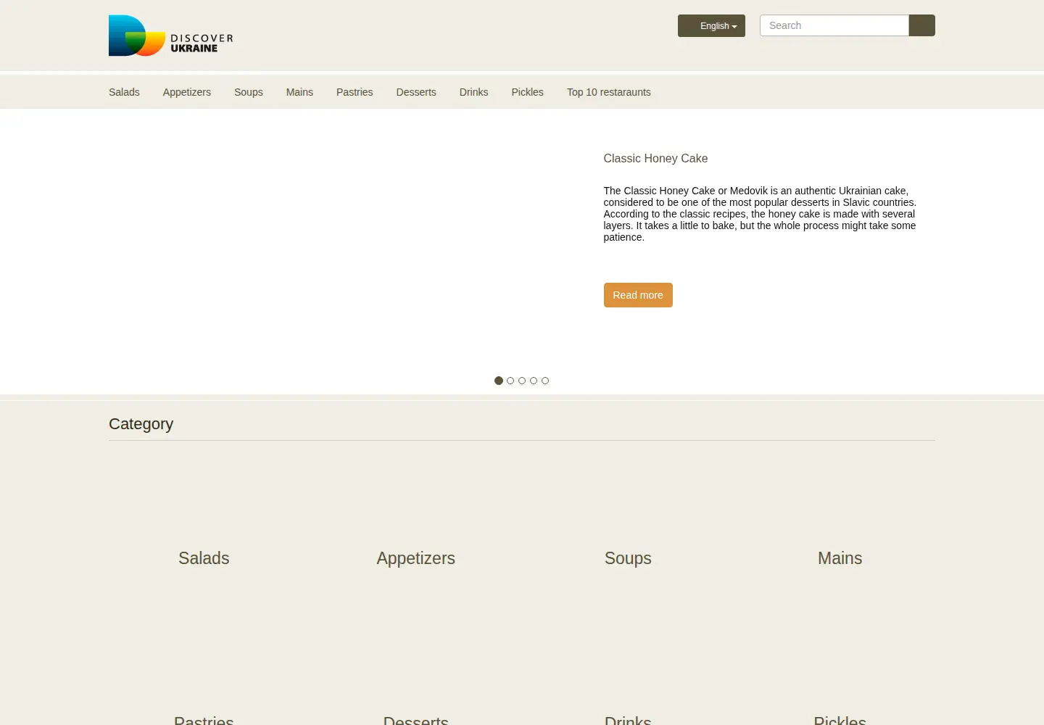Go to Pastries in the navigation bar
The image size is (1044, 725).
pos(355,92)
